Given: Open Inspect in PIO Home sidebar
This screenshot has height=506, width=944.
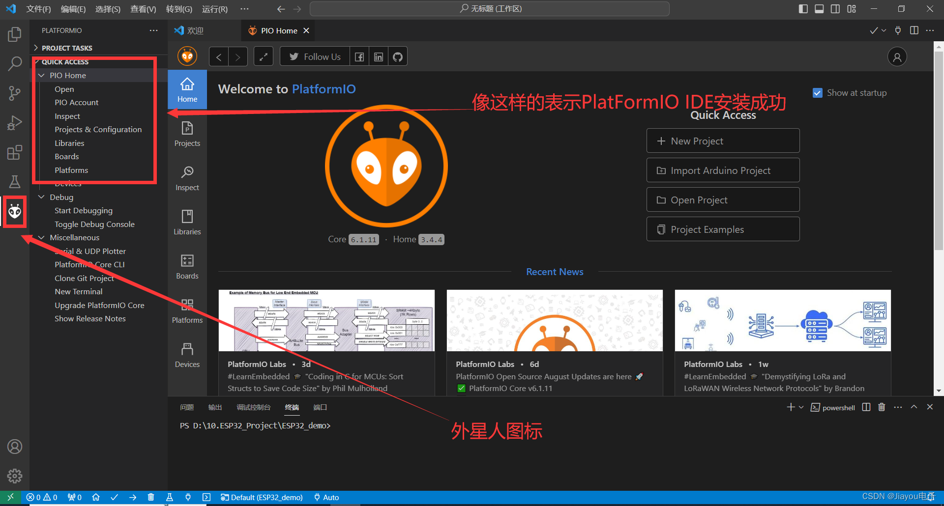Looking at the screenshot, I should click(187, 178).
